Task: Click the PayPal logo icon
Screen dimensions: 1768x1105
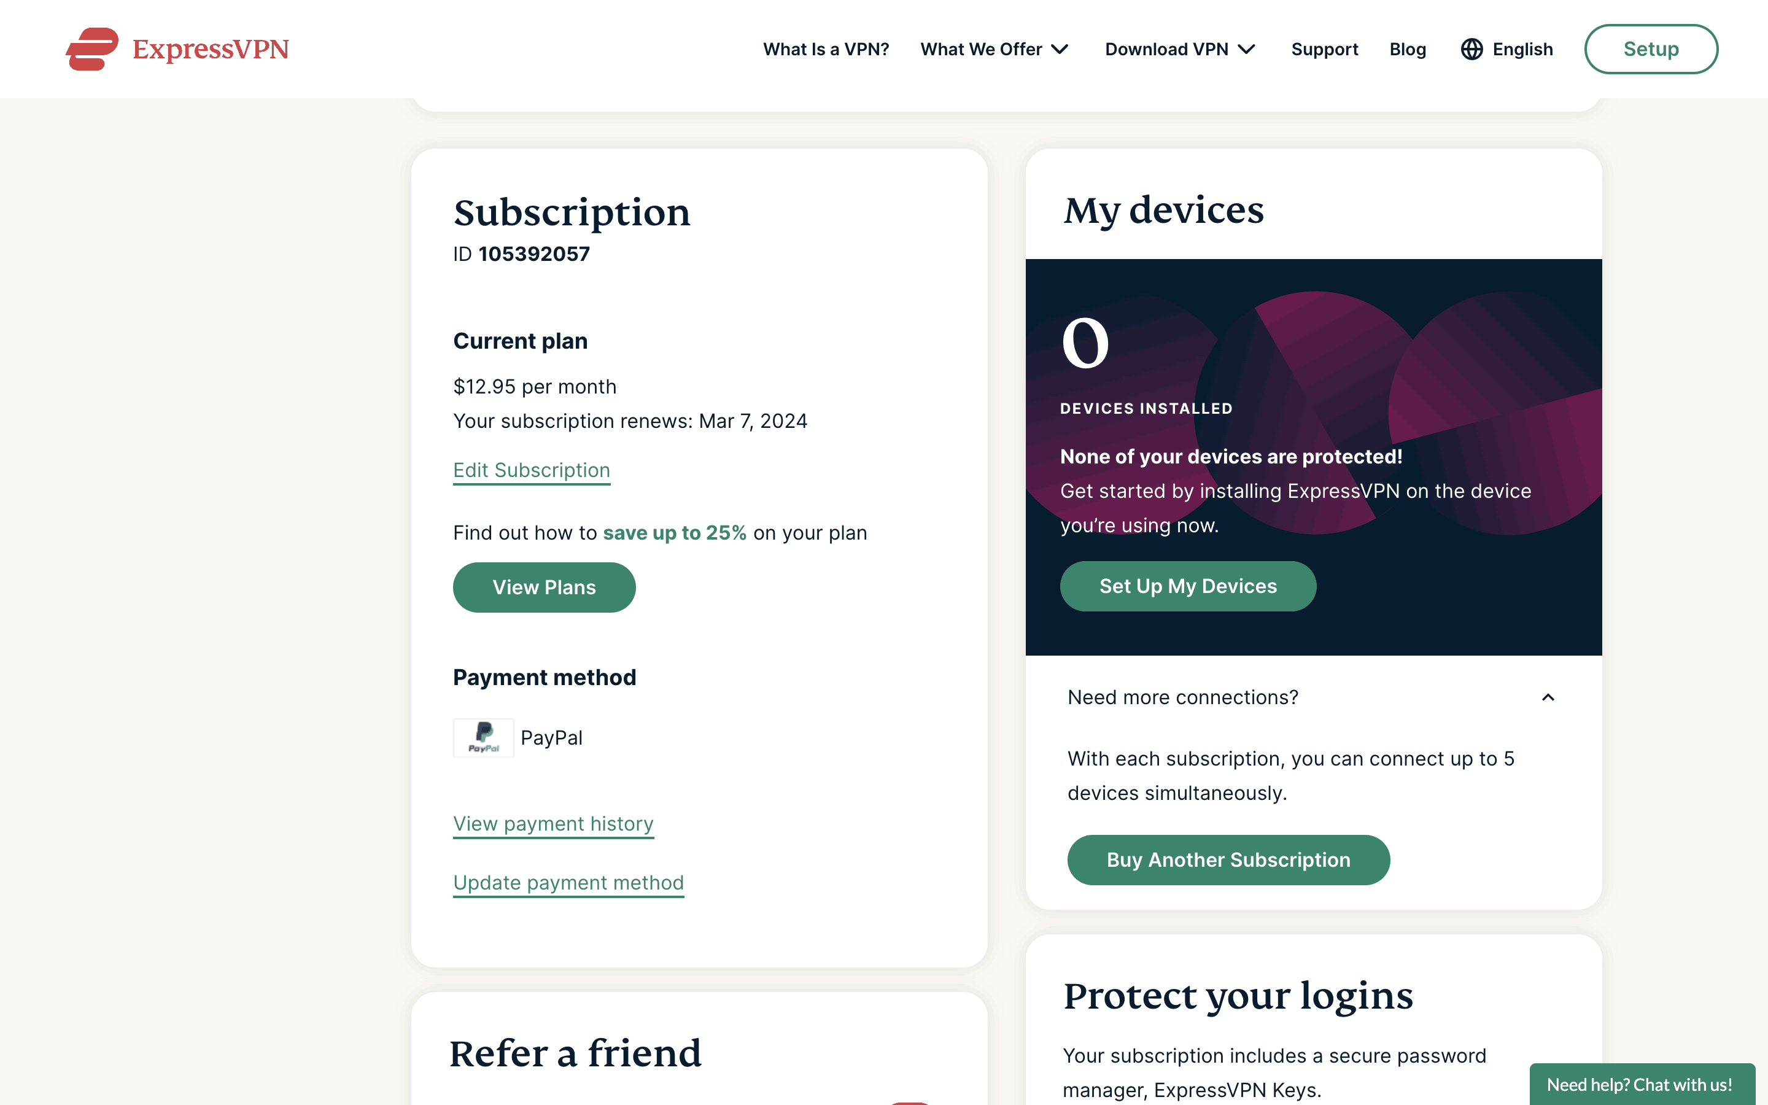Action: 484,737
